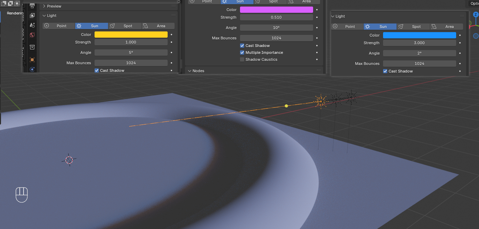
Task: Click the Z axis on navigation gizmo
Action: pos(476,15)
